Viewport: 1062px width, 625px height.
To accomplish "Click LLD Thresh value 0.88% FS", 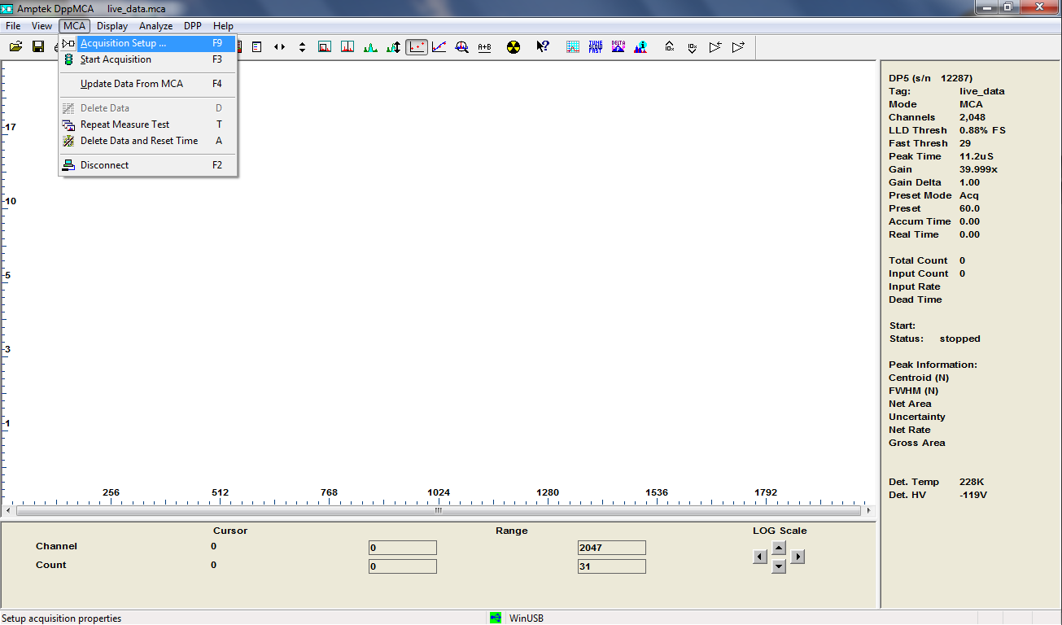I will [982, 130].
